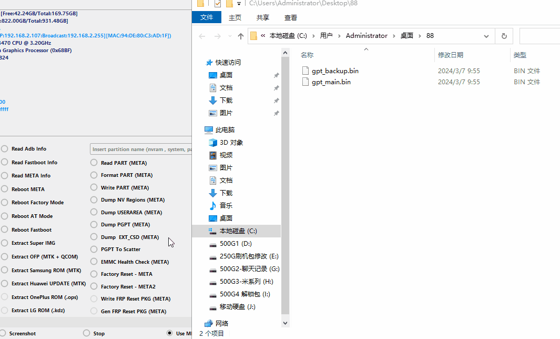Select the Read Adb Info radio button
The width and height of the screenshot is (560, 339).
point(5,149)
